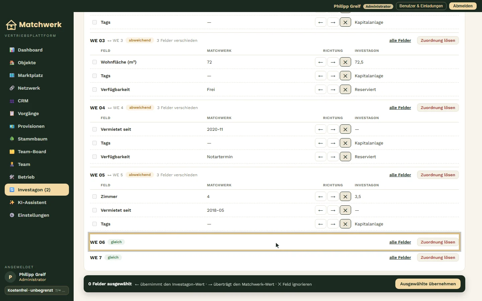Open the Investagon (2) section
482x301 pixels.
pyautogui.click(x=37, y=190)
